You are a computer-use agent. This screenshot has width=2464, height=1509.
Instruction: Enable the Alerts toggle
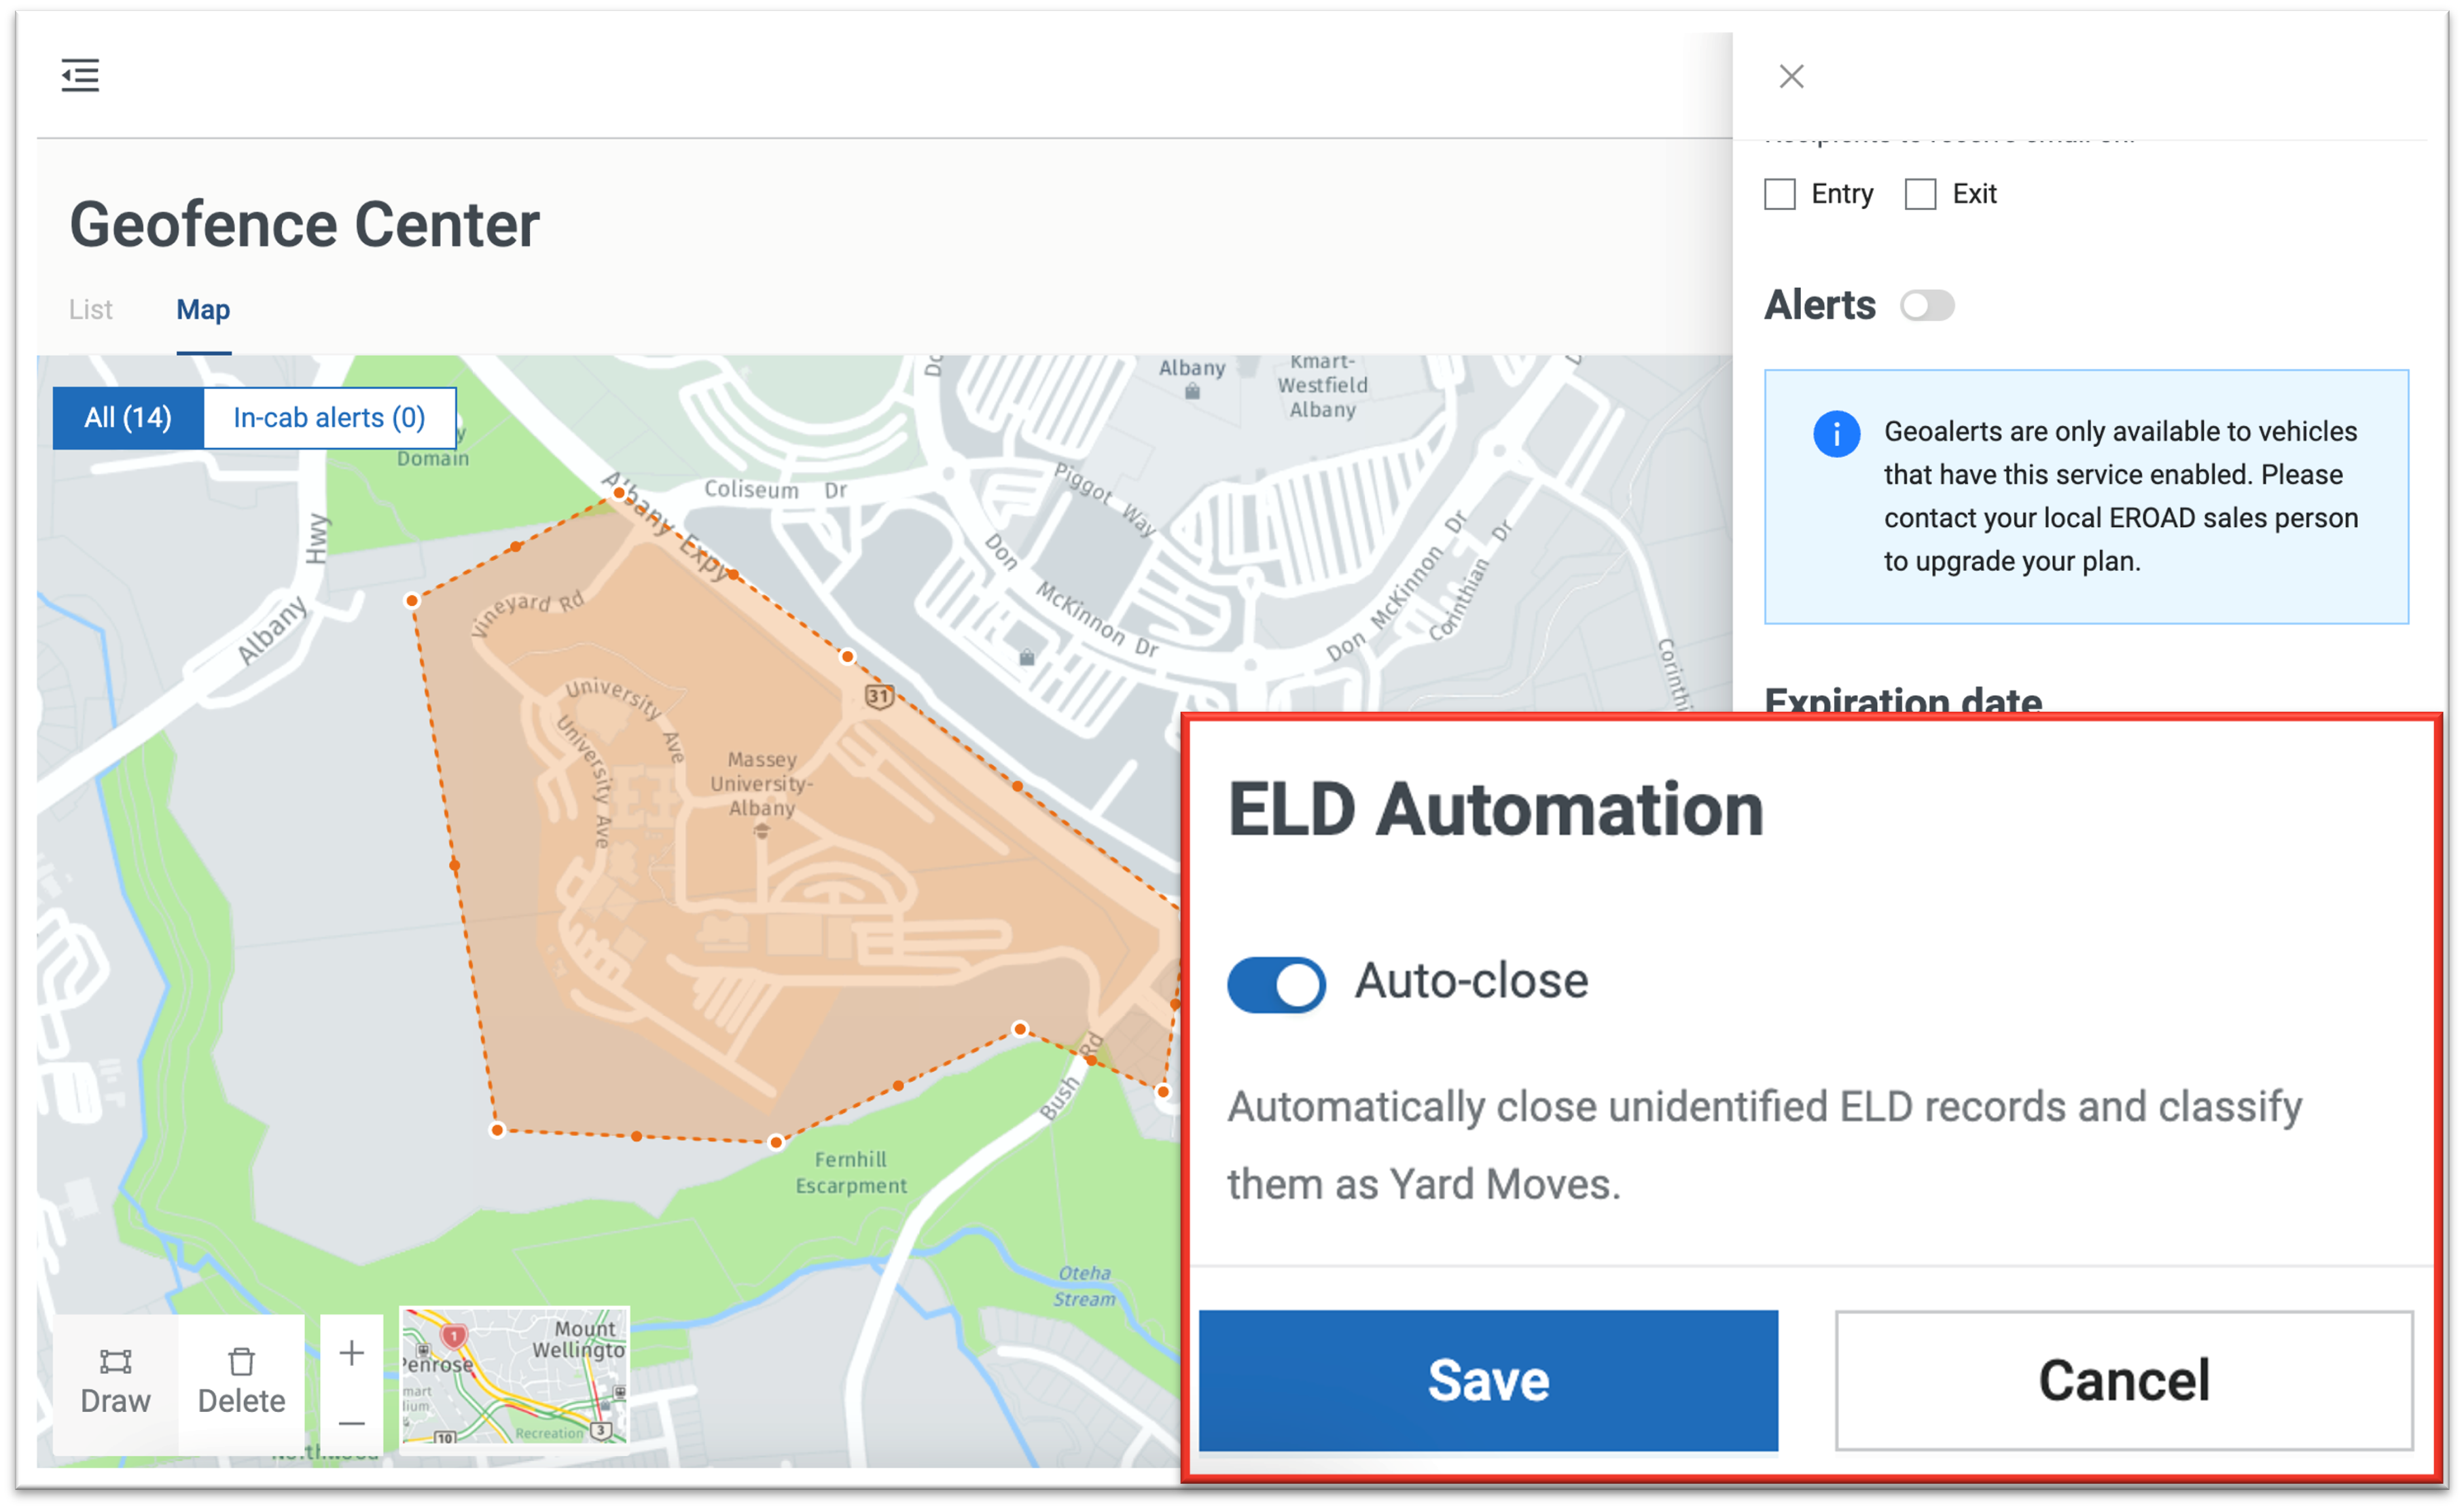point(1927,306)
